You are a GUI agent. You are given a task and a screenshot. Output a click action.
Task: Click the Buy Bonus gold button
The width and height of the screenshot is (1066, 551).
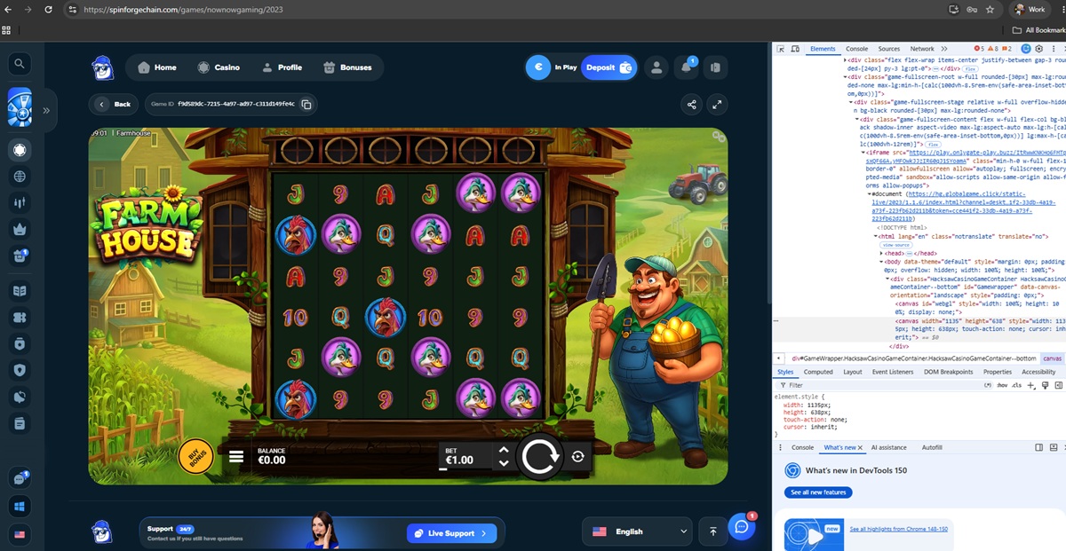click(196, 456)
